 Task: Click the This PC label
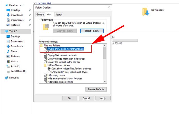coord(13,31)
